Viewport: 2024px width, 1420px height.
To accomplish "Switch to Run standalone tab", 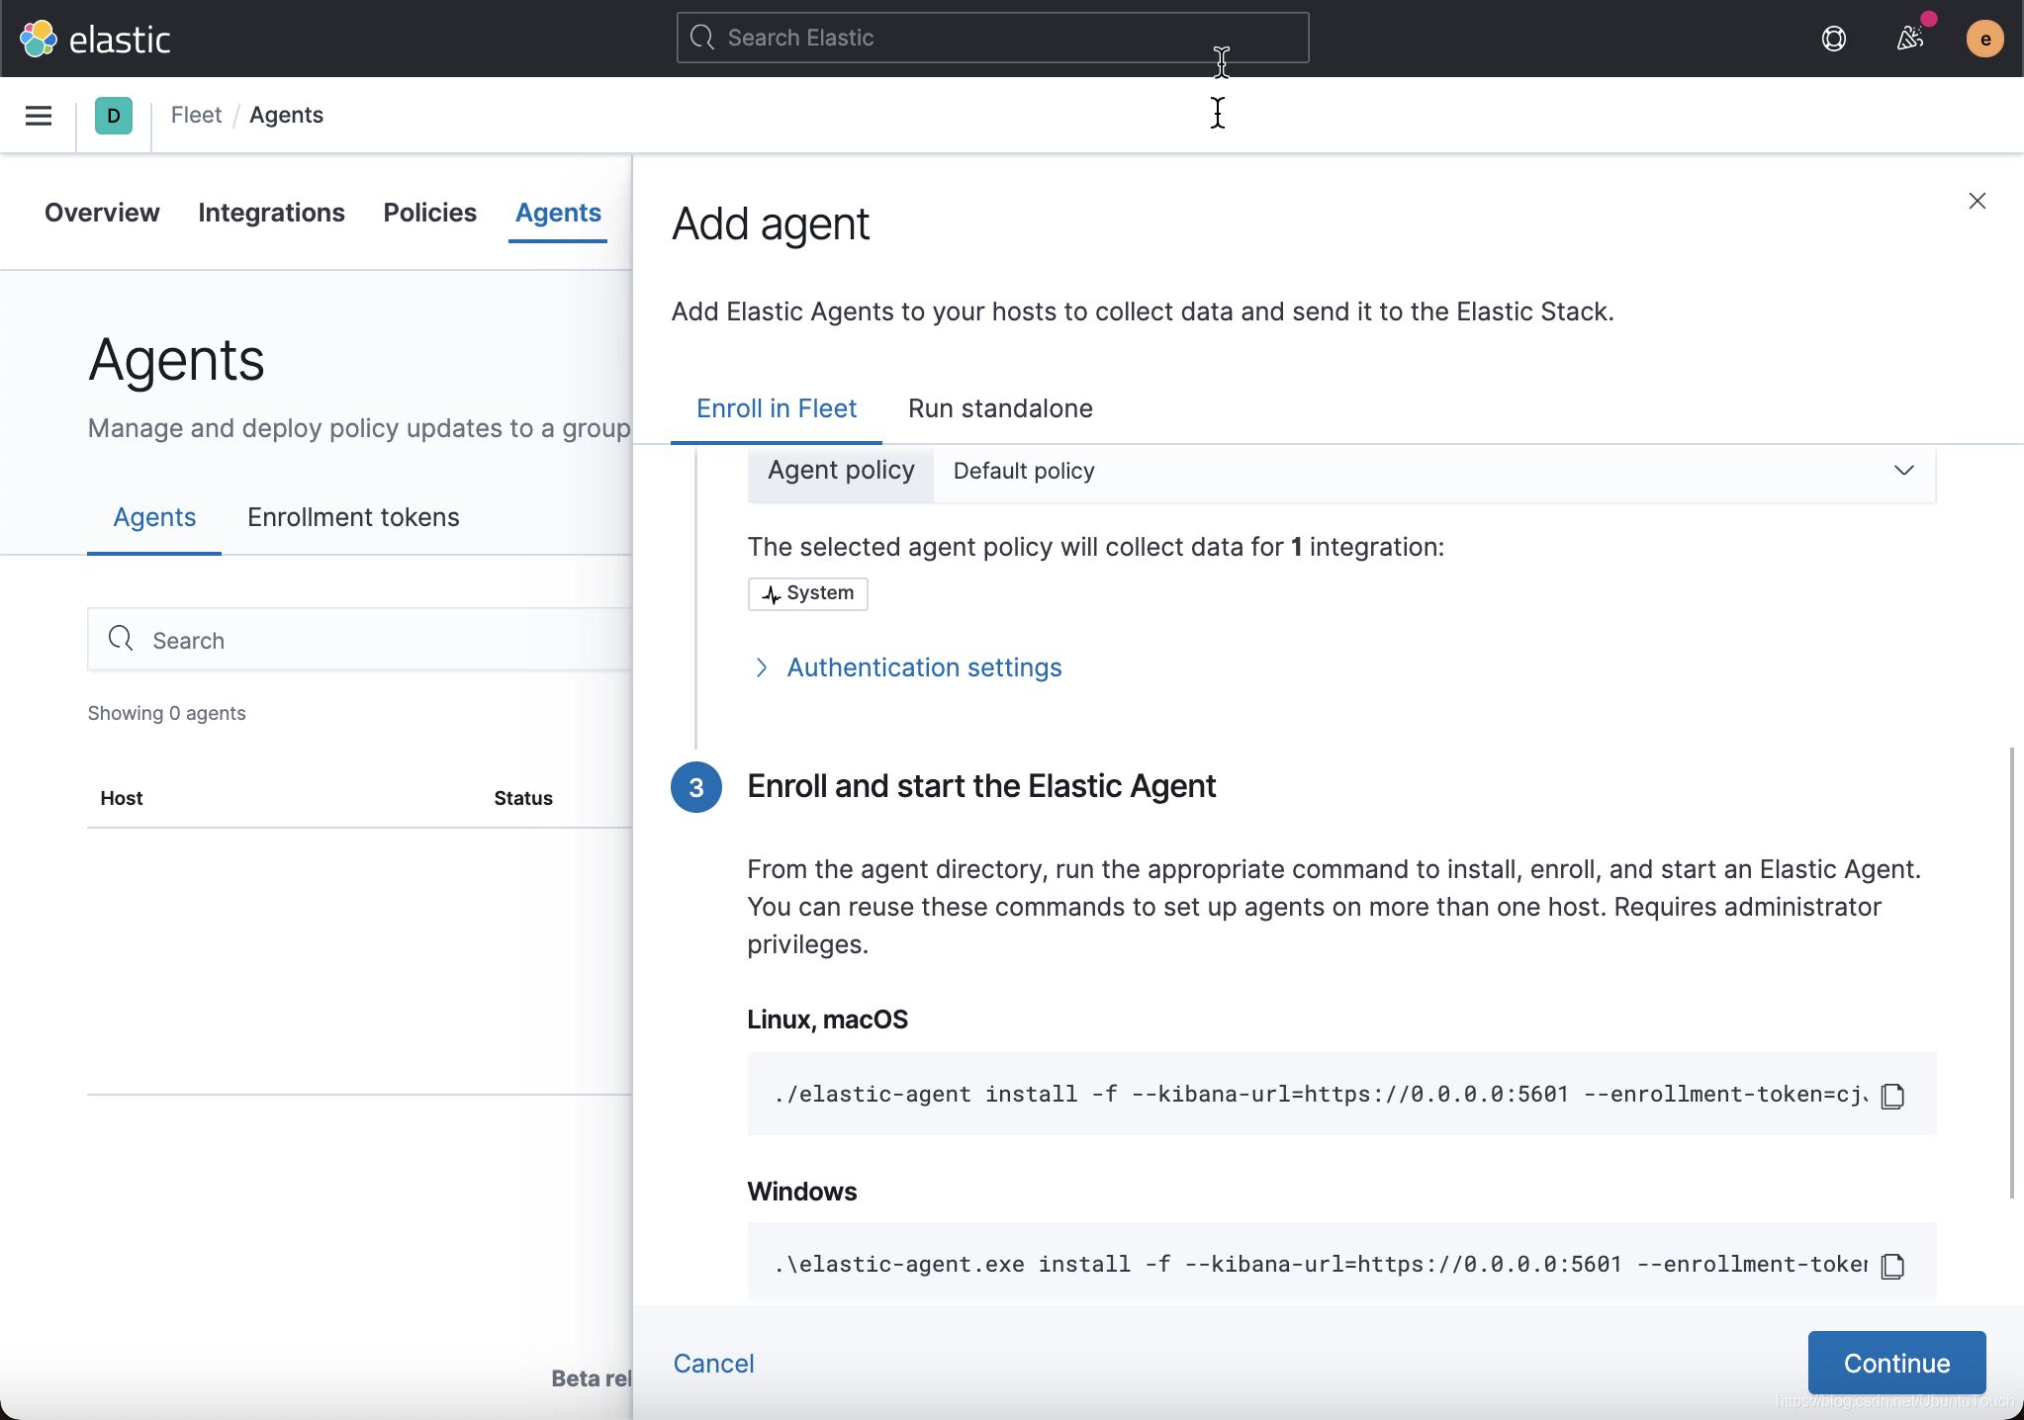I will (x=999, y=409).
